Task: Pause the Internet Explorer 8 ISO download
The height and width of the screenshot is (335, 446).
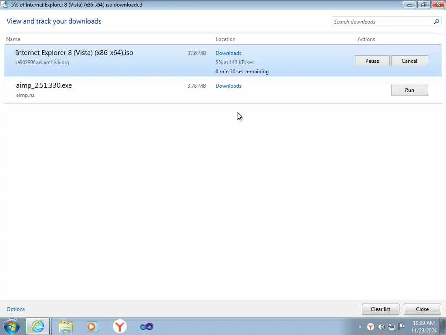Action: tap(372, 61)
